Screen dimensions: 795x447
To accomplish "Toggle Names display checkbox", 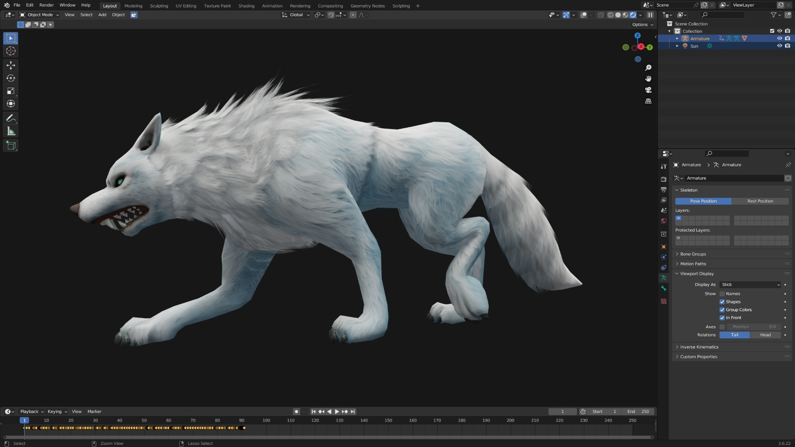I will tap(722, 294).
